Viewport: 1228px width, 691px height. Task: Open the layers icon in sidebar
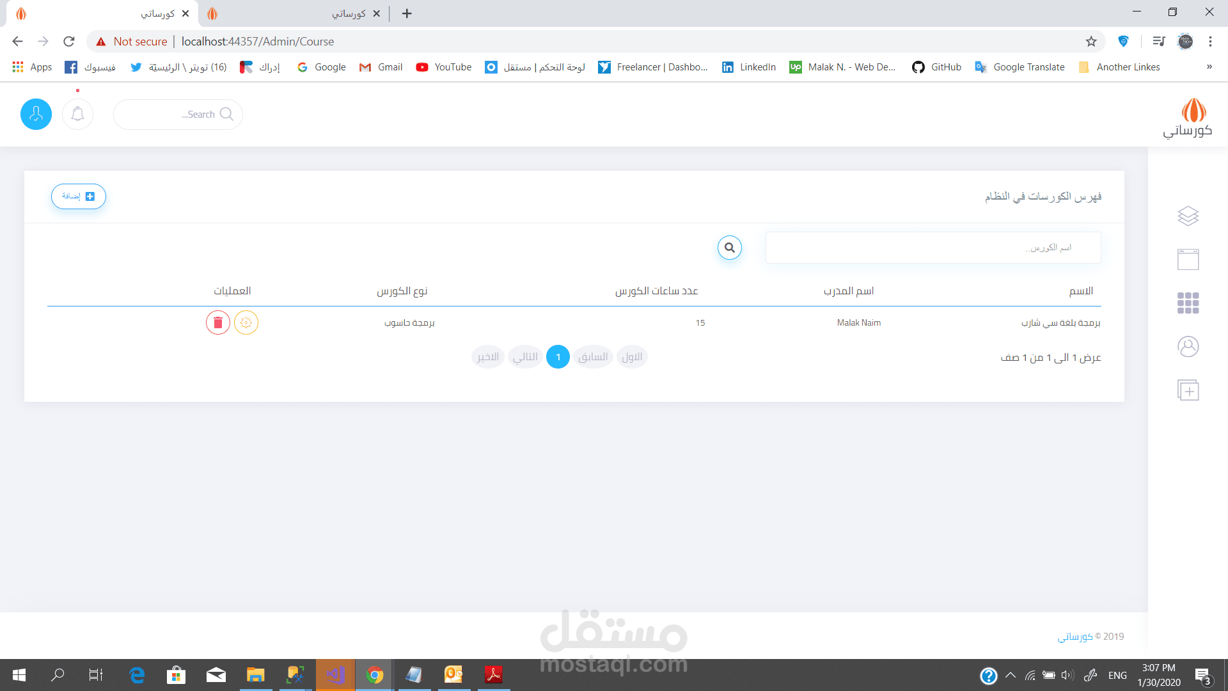pyautogui.click(x=1188, y=216)
